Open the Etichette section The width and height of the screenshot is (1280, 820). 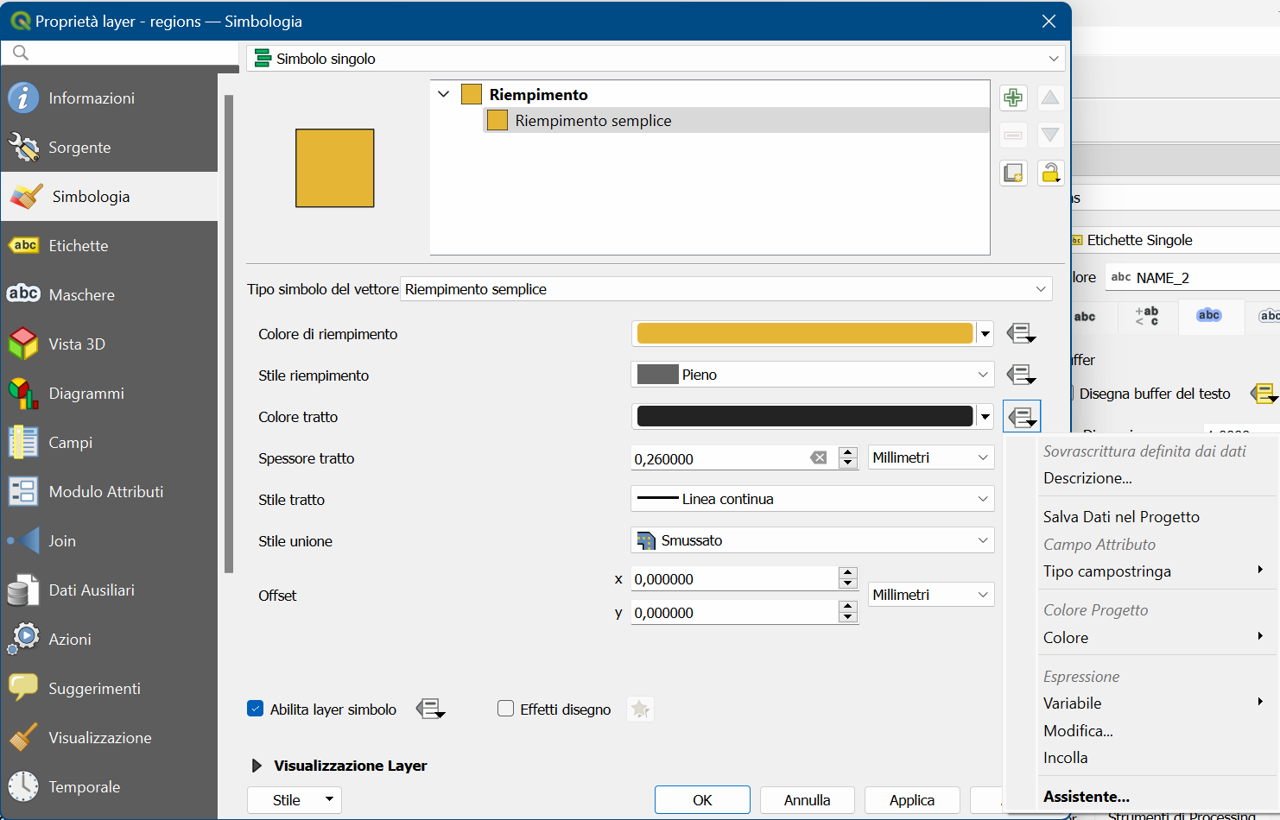[x=109, y=246]
